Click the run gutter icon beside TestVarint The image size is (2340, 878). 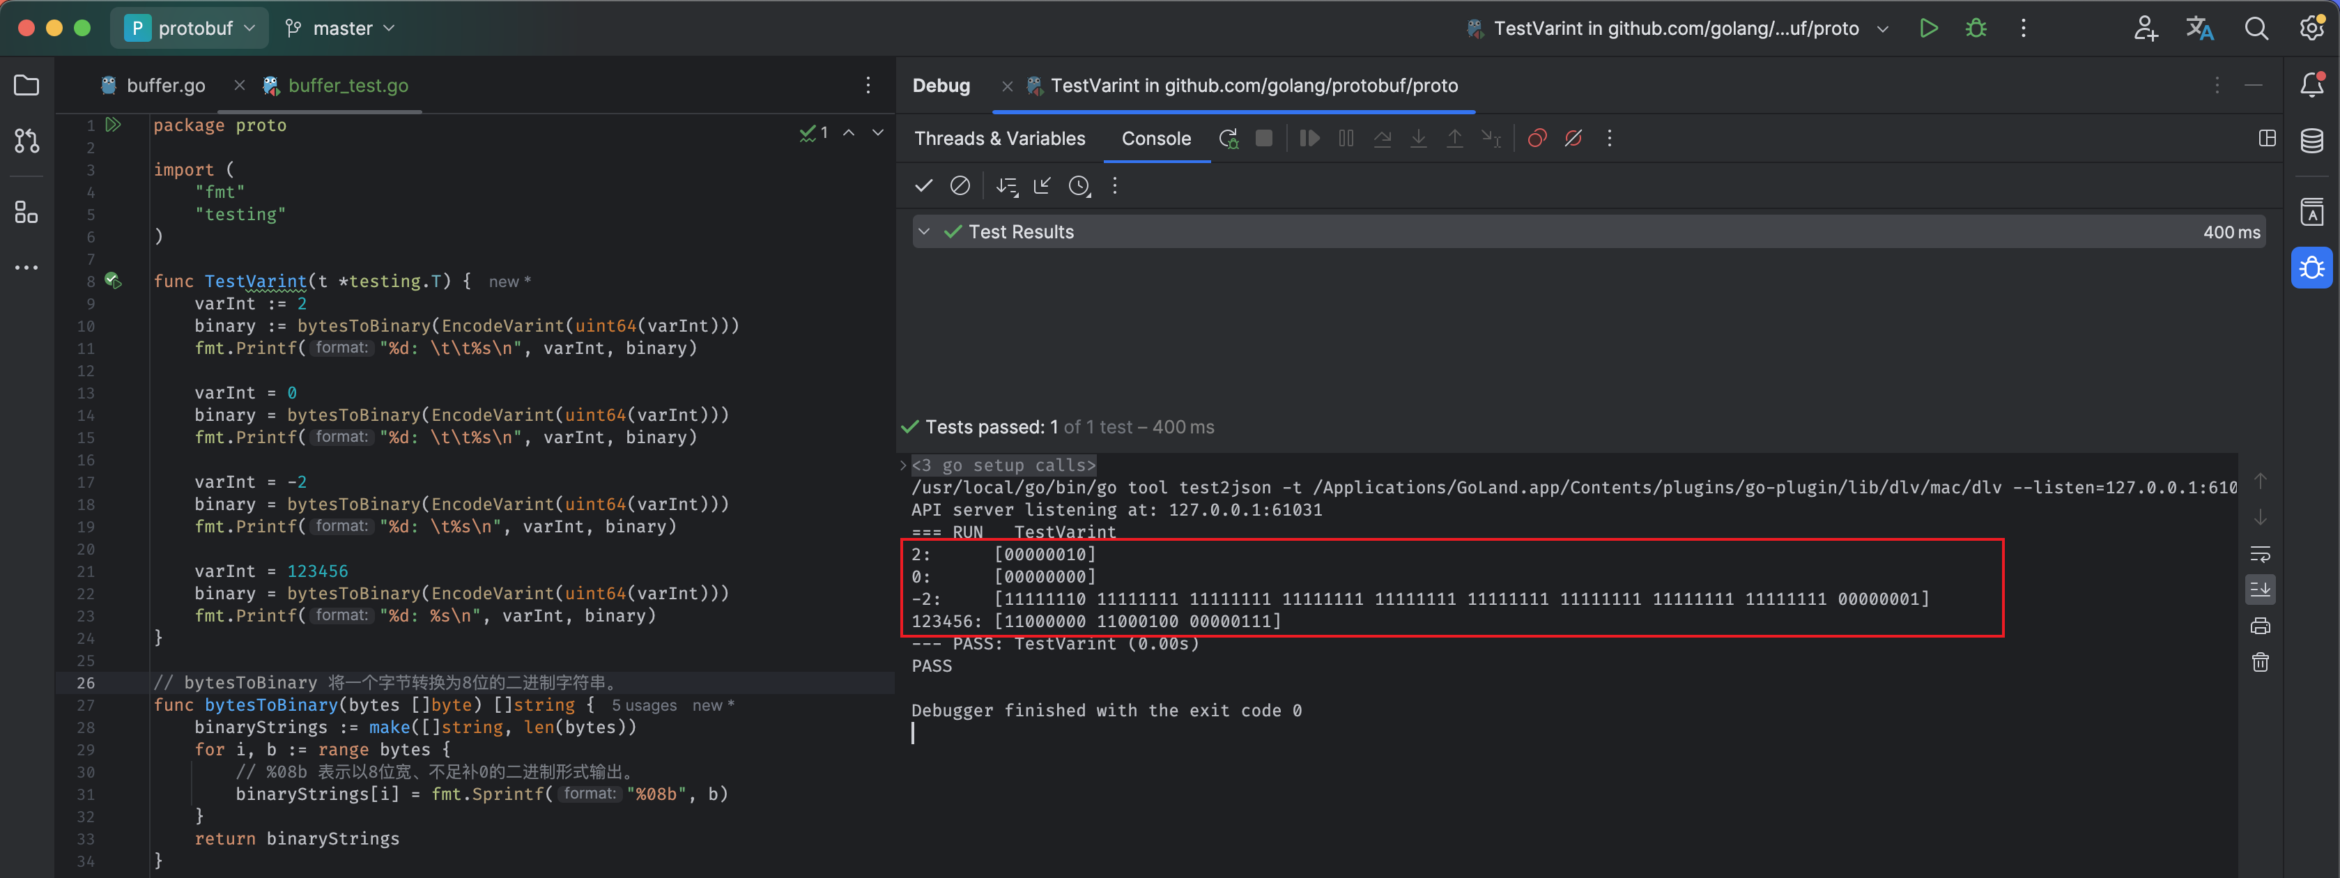[x=113, y=281]
